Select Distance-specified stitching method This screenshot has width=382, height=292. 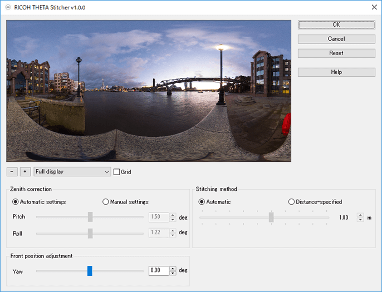tap(291, 202)
